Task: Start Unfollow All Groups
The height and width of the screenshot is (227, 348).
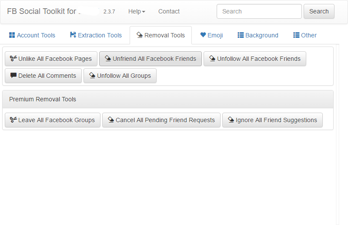Action: coord(120,76)
